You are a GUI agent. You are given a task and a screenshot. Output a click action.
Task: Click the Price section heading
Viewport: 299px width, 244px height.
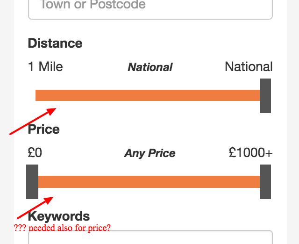pos(44,129)
